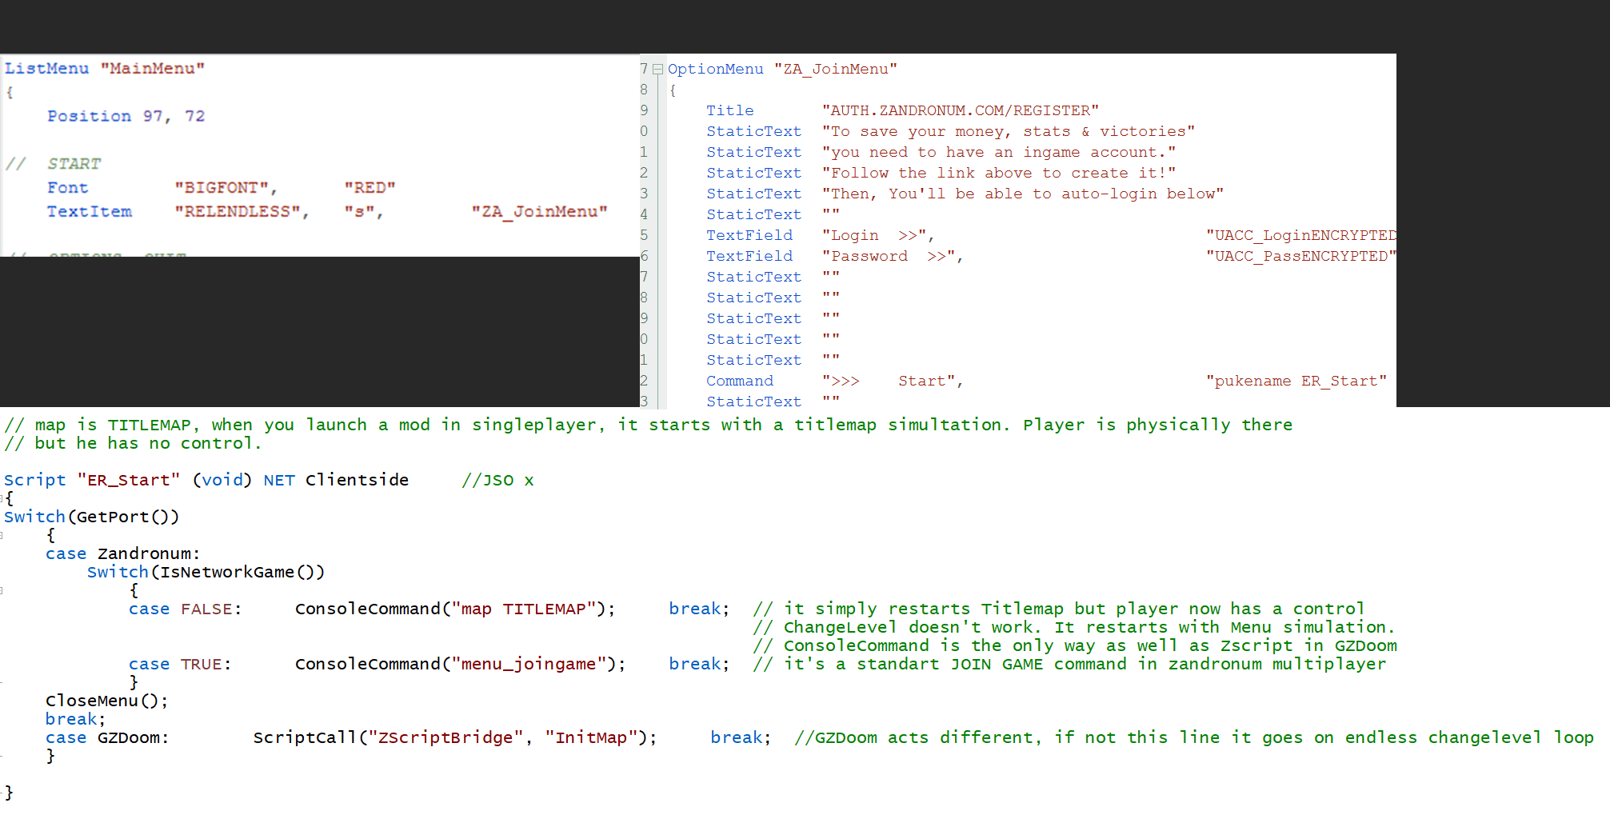
Task: Click "ZA_JoinMenu" in the TextItem line
Action: 539,212
